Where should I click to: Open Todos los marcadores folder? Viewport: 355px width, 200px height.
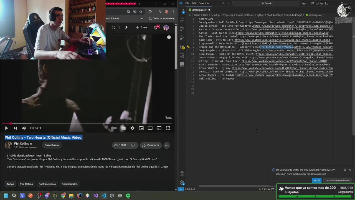click(x=162, y=19)
